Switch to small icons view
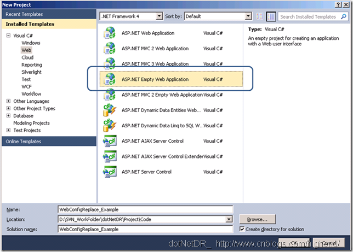This screenshot has height=252, width=353. point(260,16)
